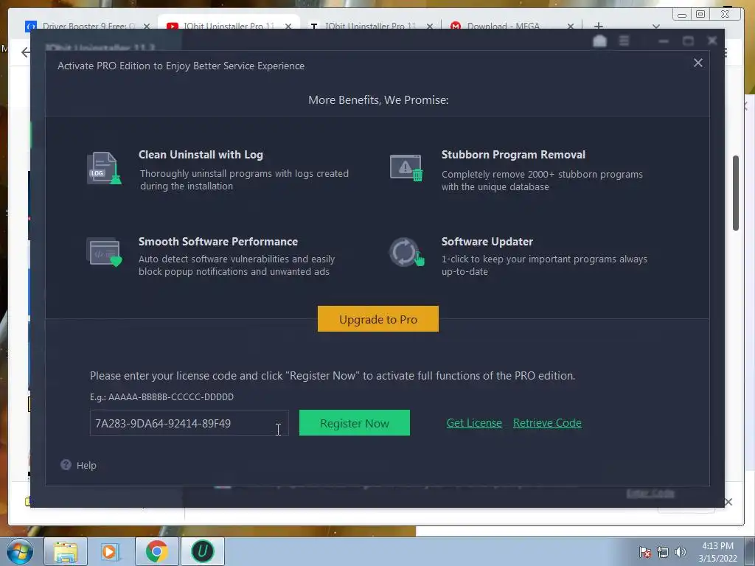Open a new browser tab with plus button
Viewport: 755px width, 566px height.
click(599, 26)
